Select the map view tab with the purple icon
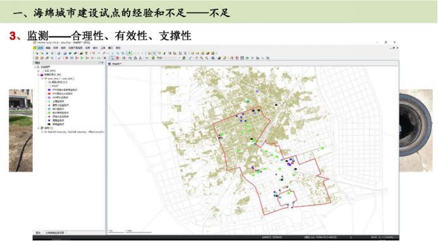This screenshot has height=246, width=438. (x=115, y=64)
